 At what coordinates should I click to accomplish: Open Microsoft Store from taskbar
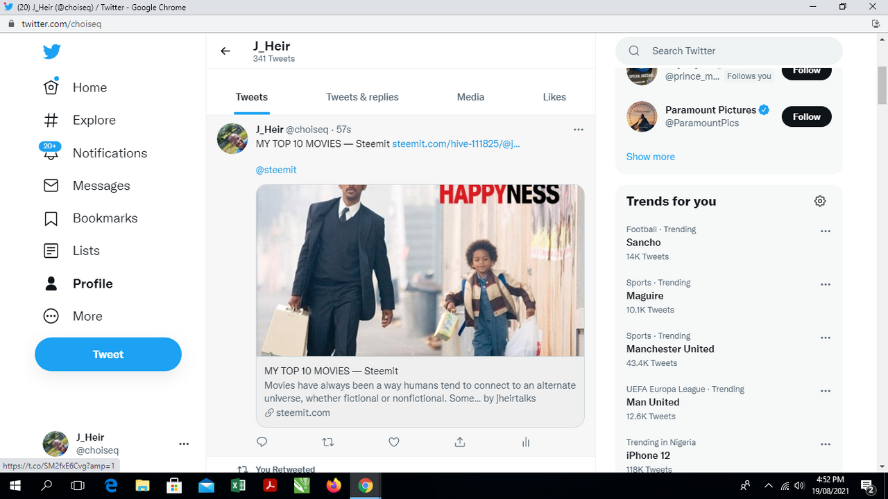click(174, 486)
